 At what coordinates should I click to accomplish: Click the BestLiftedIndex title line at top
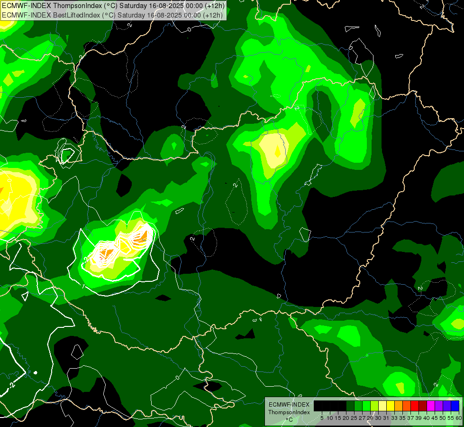[x=112, y=15]
